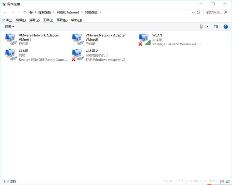Click the TAP-Windows Adapter V9 text
The width and height of the screenshot is (232, 185).
click(106, 60)
